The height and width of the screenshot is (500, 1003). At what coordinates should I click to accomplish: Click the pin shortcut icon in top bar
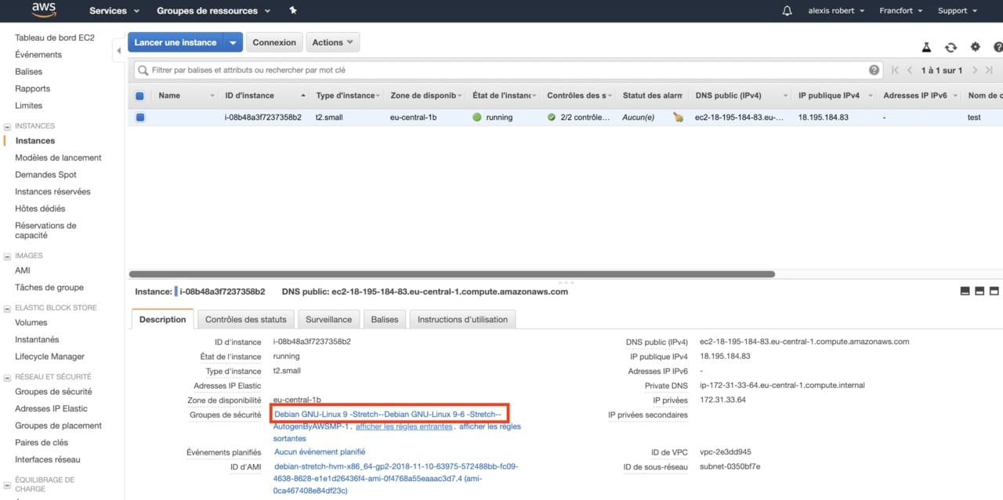point(293,10)
